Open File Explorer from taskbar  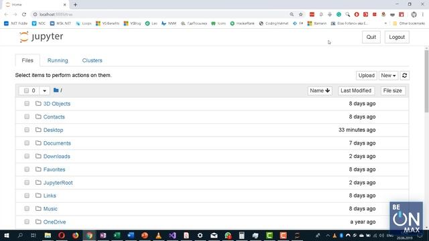(x=48, y=235)
